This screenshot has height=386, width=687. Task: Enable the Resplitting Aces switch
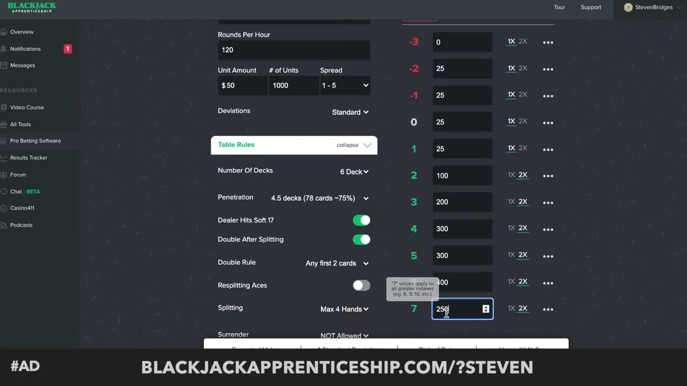[361, 286]
